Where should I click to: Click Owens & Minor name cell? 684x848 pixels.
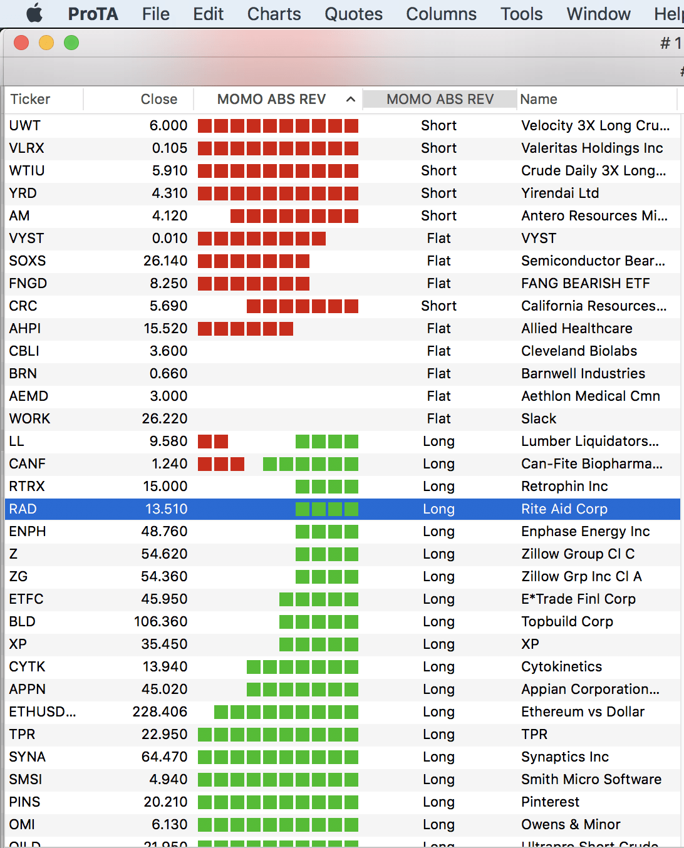click(571, 824)
